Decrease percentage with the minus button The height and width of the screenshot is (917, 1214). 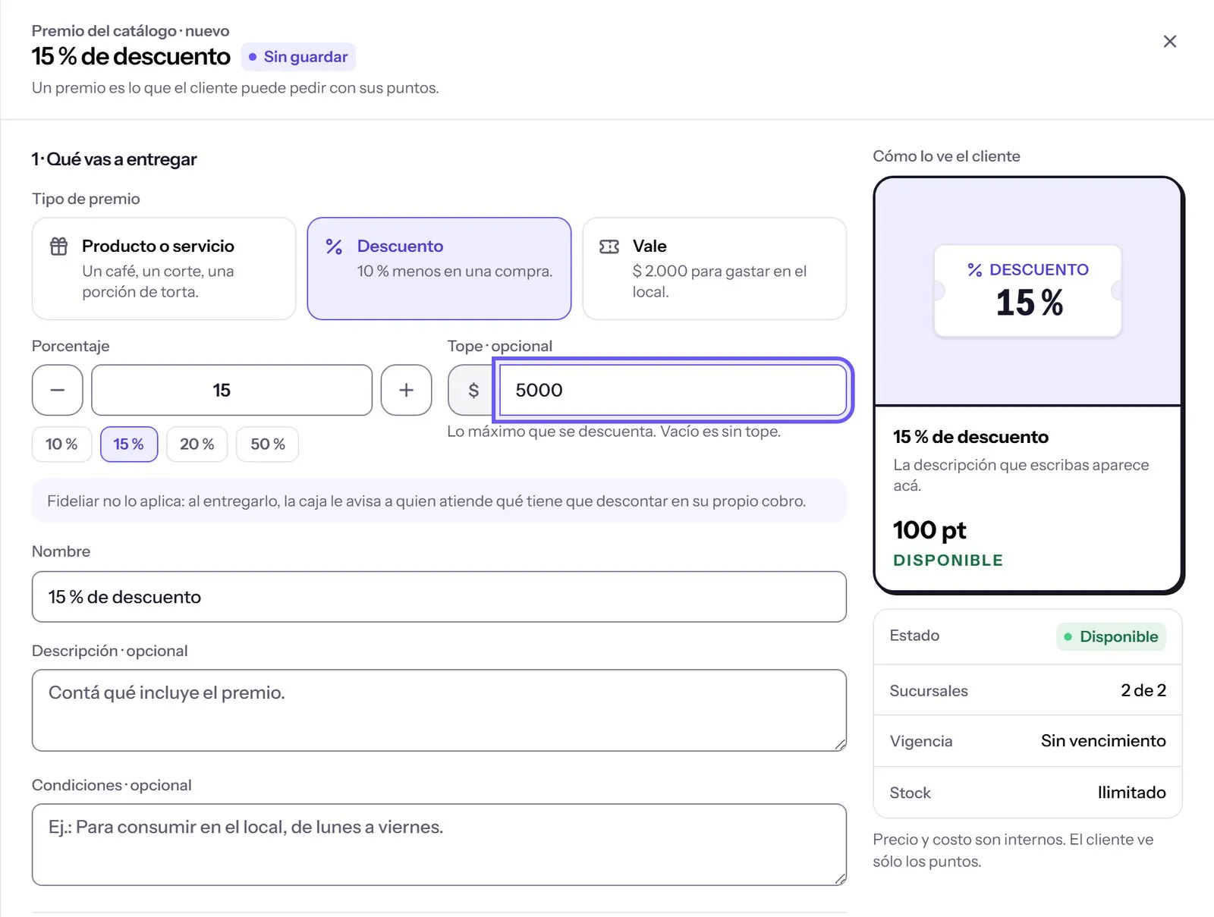[x=57, y=390]
